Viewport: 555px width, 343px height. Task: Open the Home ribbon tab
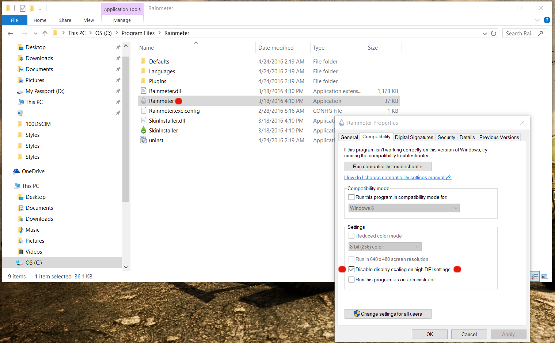[x=40, y=20]
